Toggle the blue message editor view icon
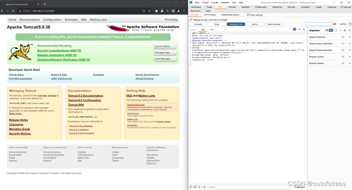The image size is (352, 190). 294,29
